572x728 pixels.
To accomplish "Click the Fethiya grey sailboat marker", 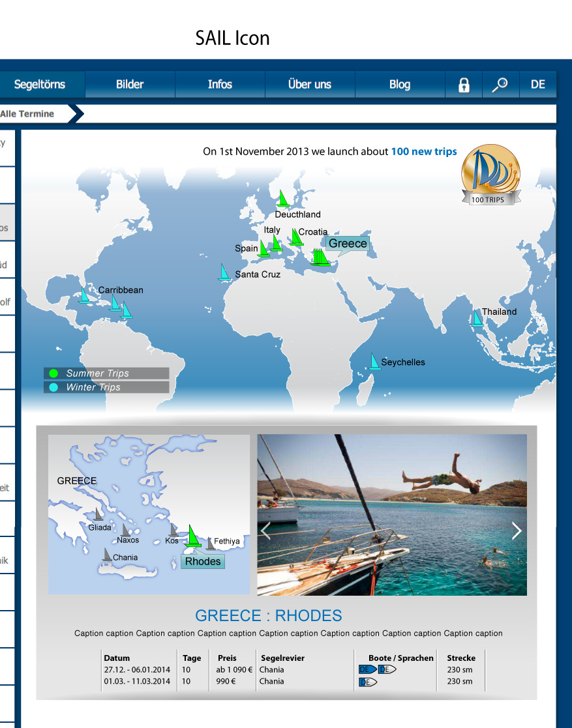I will tap(211, 544).
